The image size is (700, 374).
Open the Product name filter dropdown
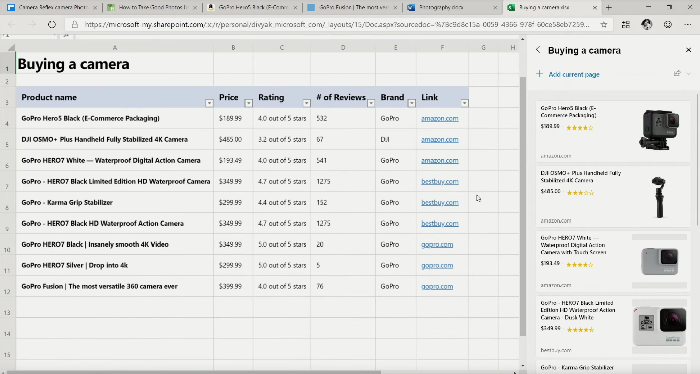209,103
